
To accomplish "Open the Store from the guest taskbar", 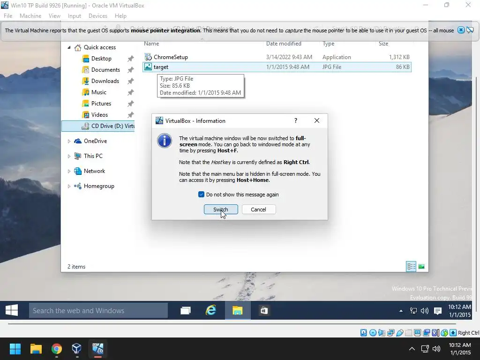I will [264, 311].
